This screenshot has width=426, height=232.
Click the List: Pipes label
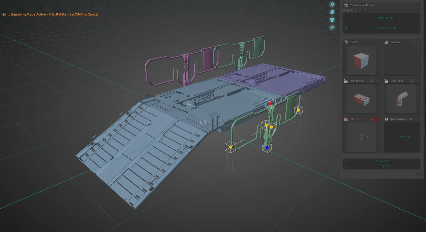(397, 81)
